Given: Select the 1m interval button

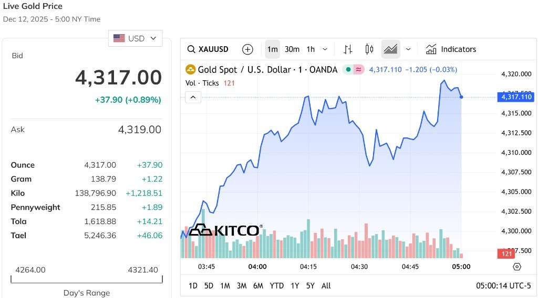Looking at the screenshot, I should point(273,49).
